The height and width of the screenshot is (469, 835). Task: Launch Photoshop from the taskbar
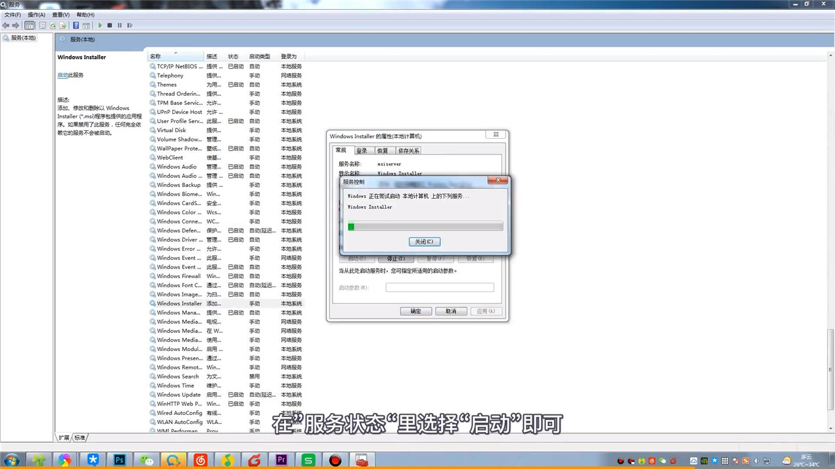(119, 461)
